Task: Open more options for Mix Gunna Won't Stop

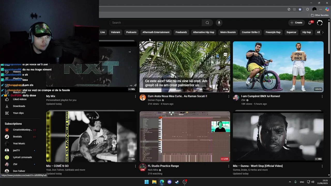Action: click(322, 166)
